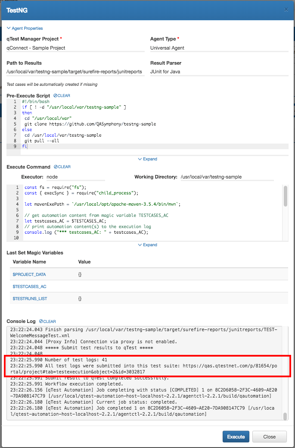Select the $TESTRUNS_LIST variable
295x448 pixels.
click(x=30, y=298)
